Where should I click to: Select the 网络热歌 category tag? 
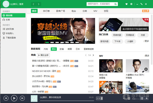coord(117,35)
